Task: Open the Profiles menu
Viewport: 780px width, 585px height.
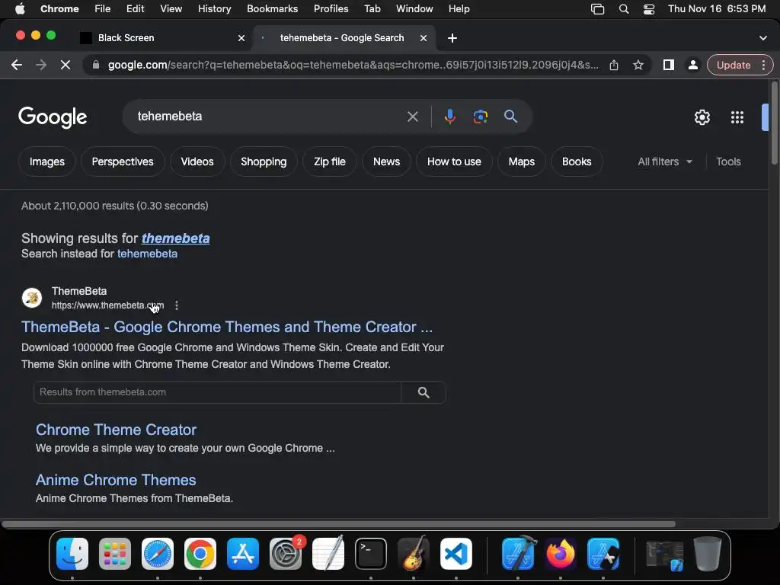Action: coord(331,9)
